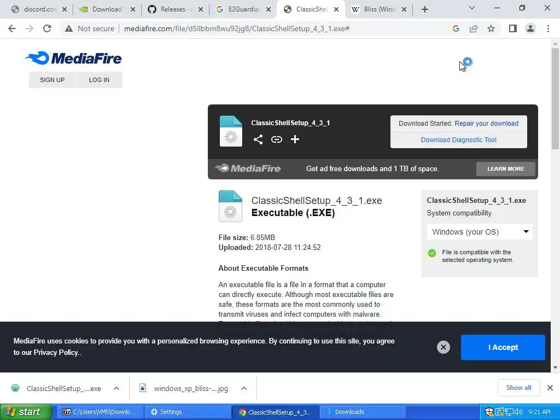Close the E2Guardian tab

tap(269, 10)
